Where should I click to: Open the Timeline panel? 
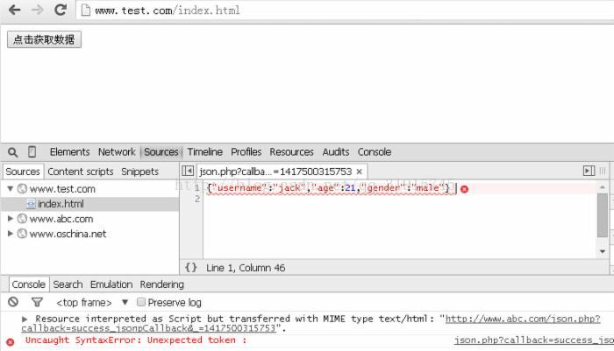pos(204,151)
